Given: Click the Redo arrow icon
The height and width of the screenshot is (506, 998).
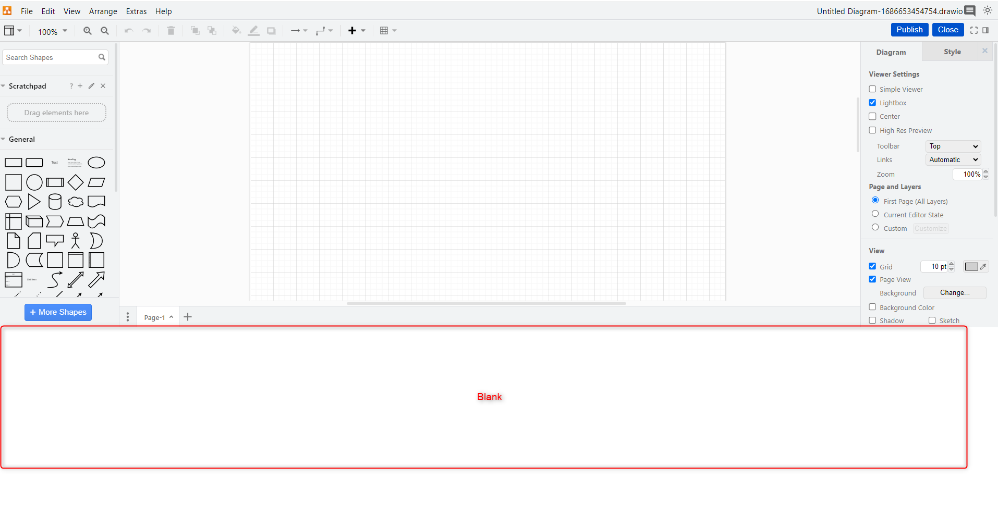Looking at the screenshot, I should tap(147, 31).
